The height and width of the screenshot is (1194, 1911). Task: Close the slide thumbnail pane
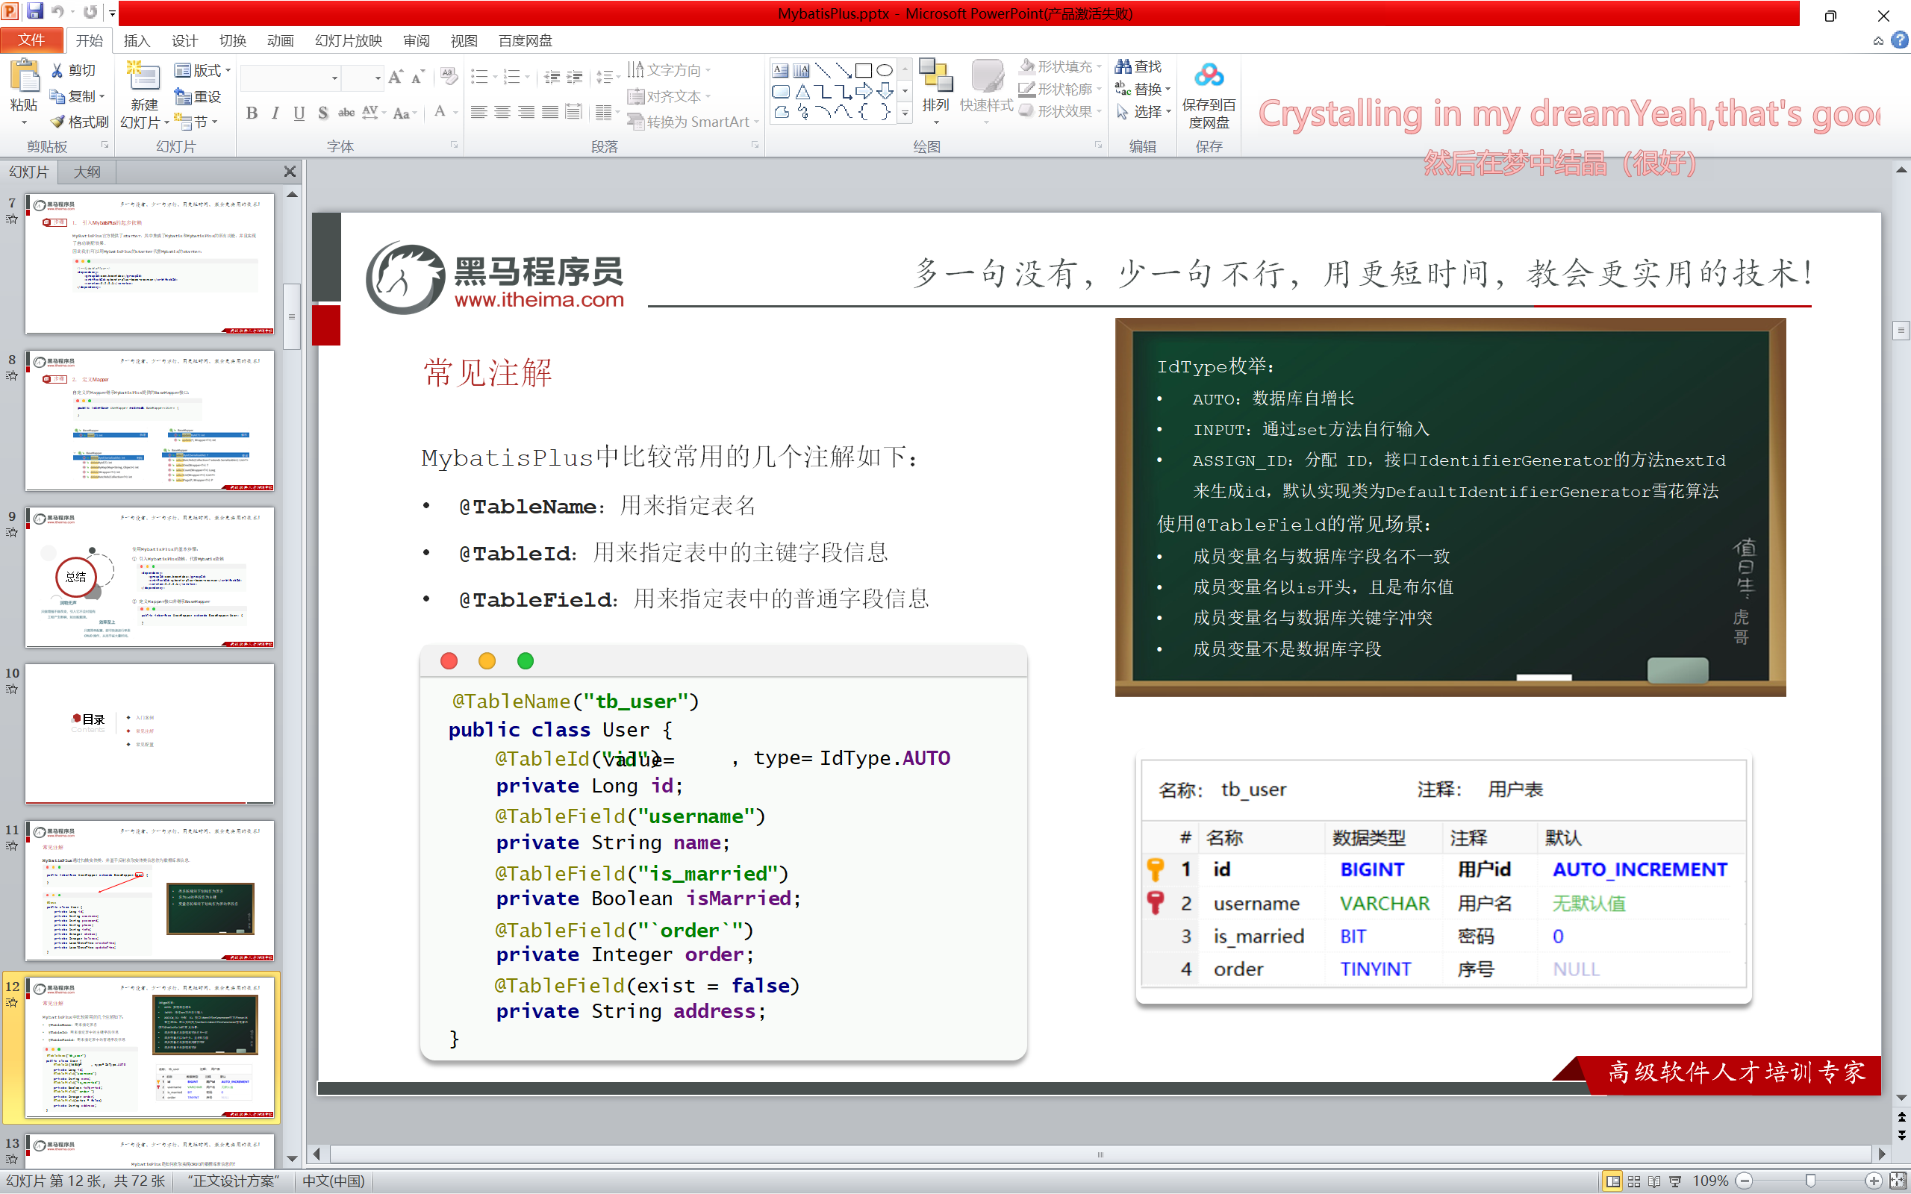pos(290,172)
